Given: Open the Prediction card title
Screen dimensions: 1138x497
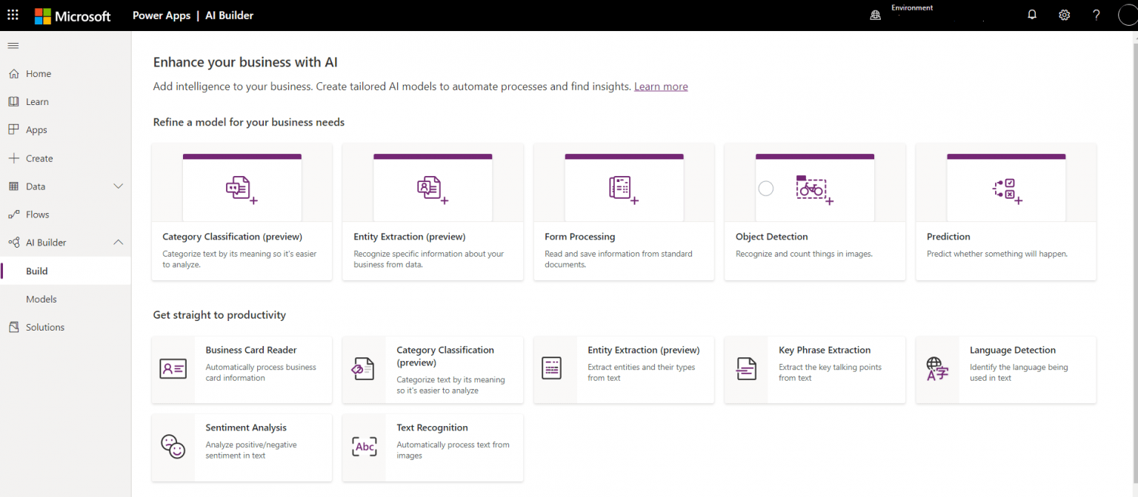Looking at the screenshot, I should pyautogui.click(x=948, y=237).
